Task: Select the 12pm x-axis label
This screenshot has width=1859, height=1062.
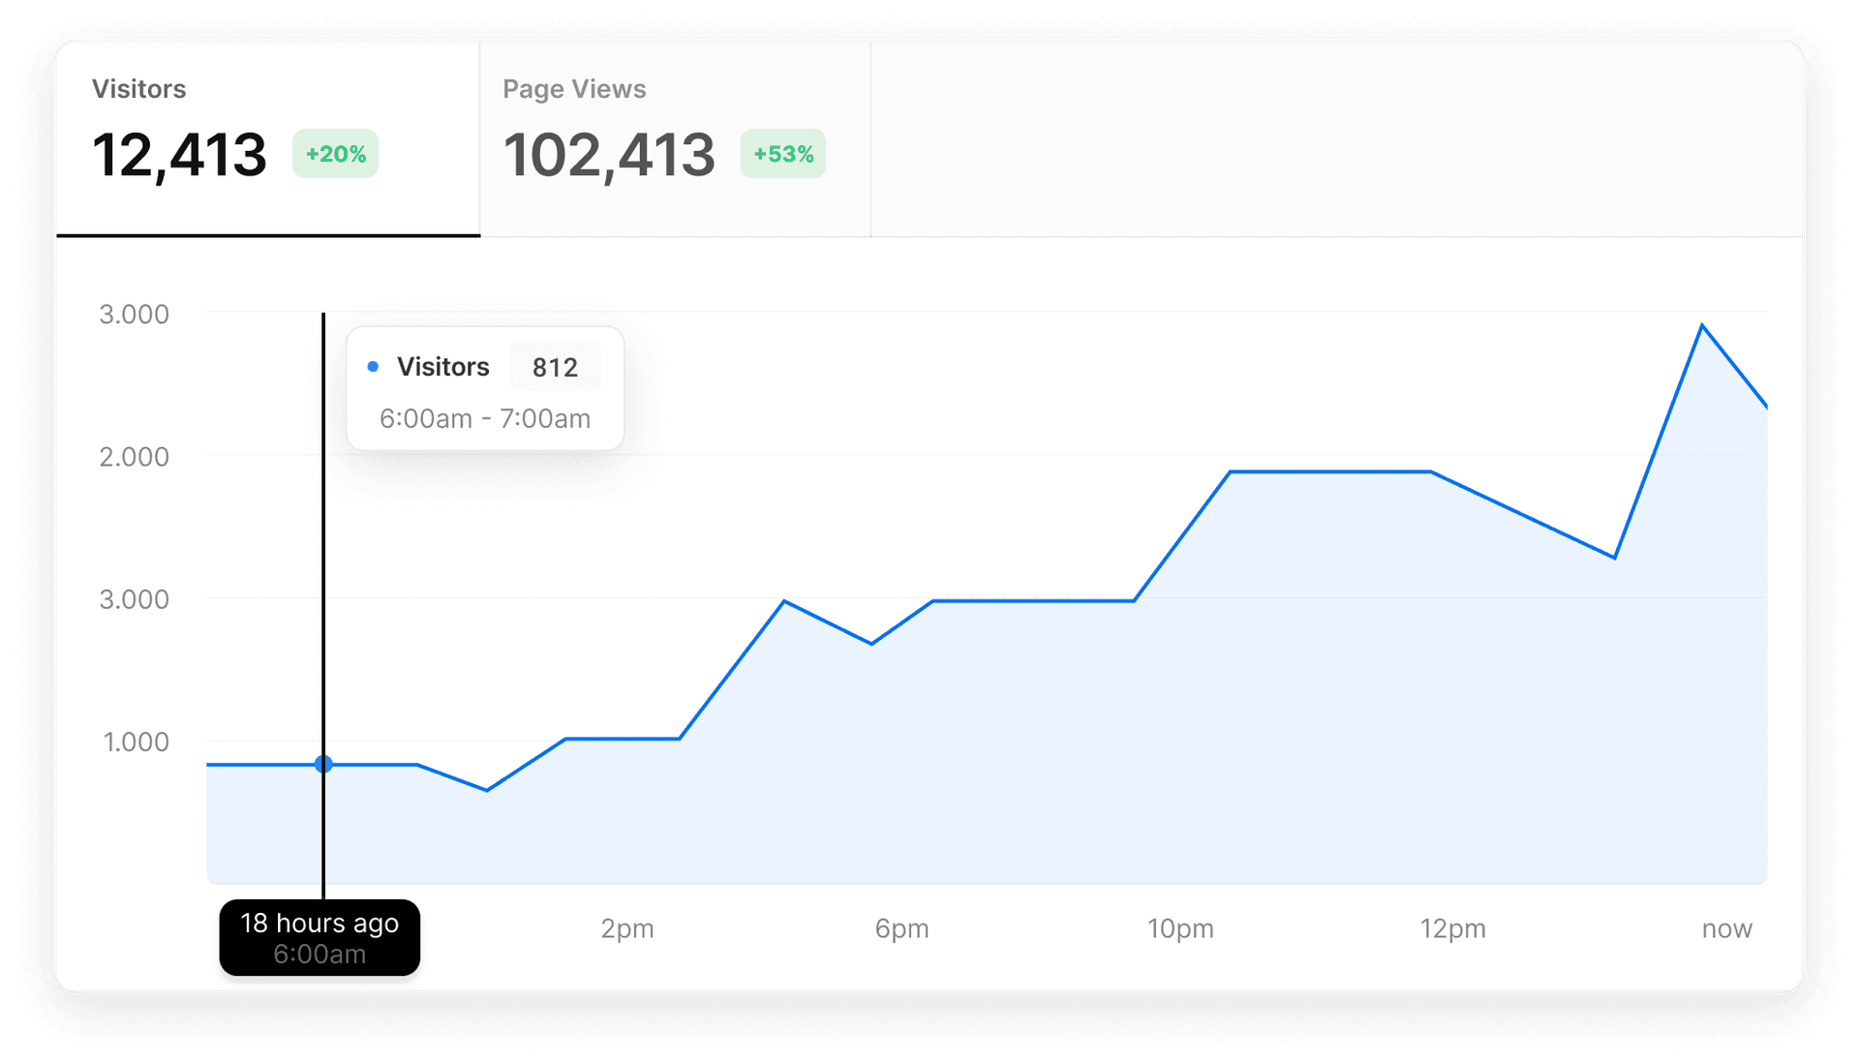Action: [1452, 928]
